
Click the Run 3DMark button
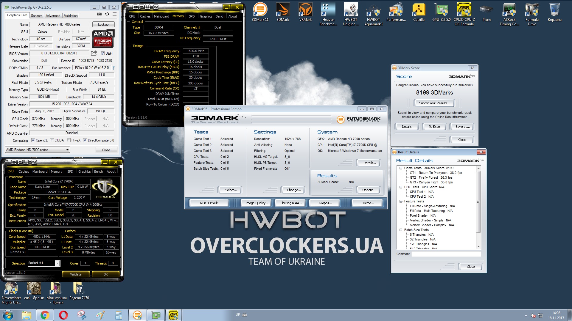[x=209, y=203]
